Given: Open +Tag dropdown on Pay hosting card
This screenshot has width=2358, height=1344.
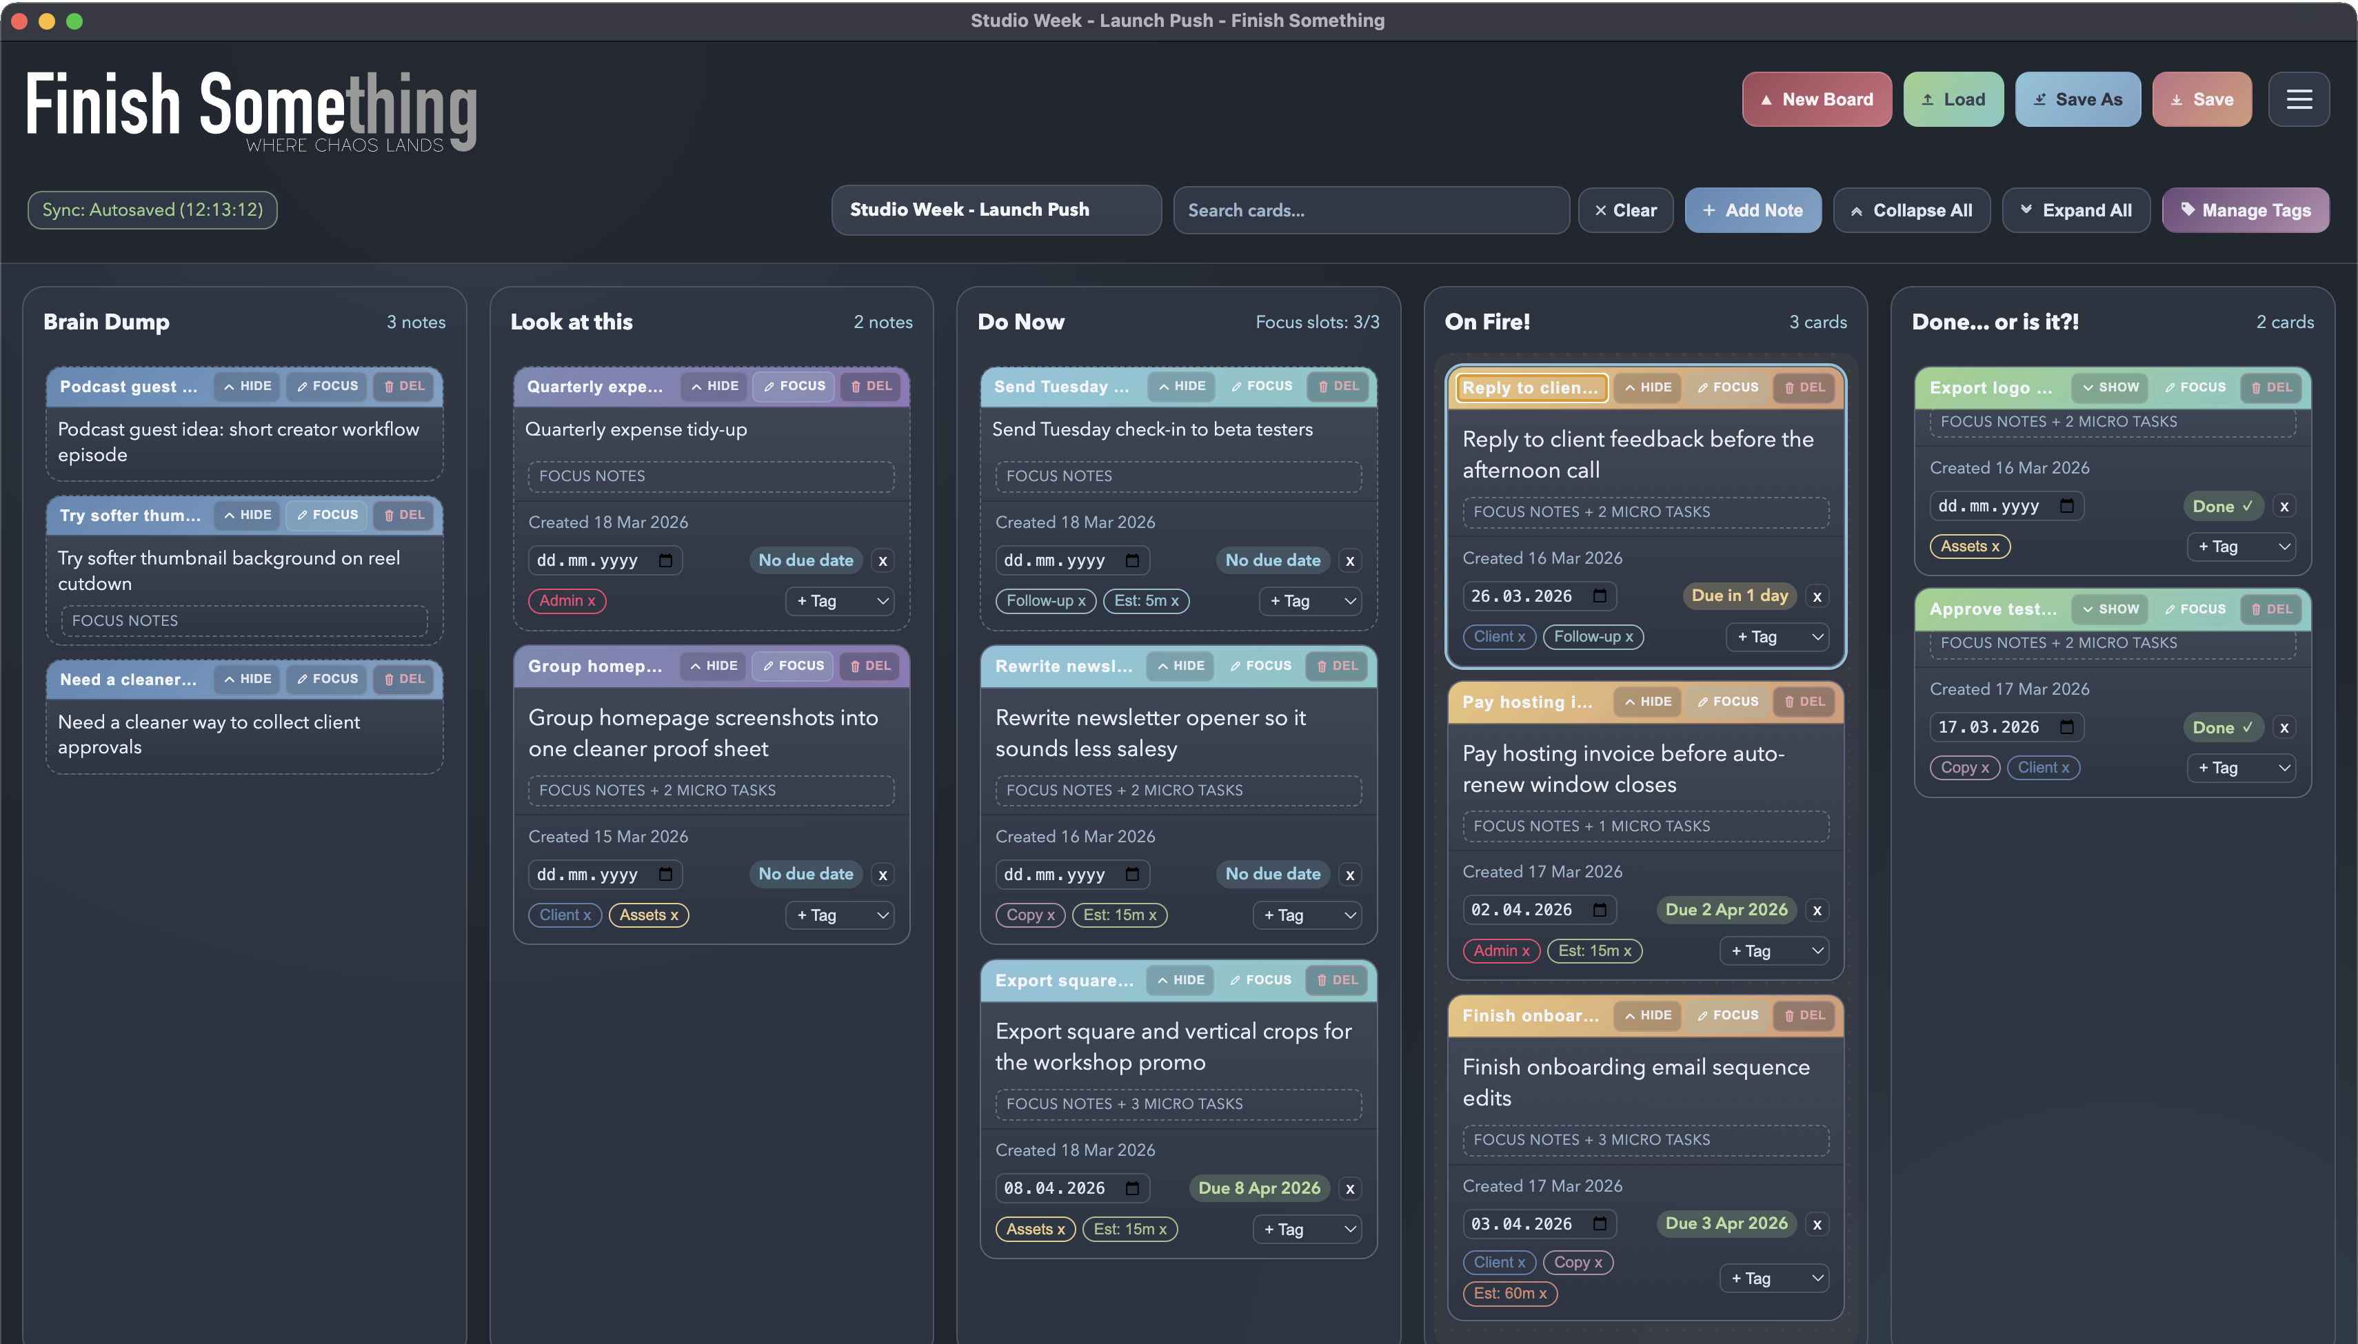Looking at the screenshot, I should (x=1775, y=950).
